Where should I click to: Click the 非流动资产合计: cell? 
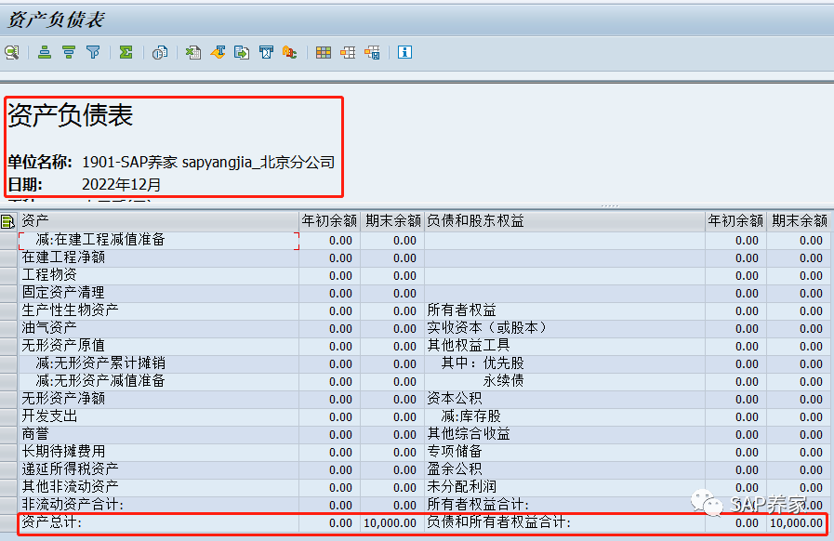(158, 505)
